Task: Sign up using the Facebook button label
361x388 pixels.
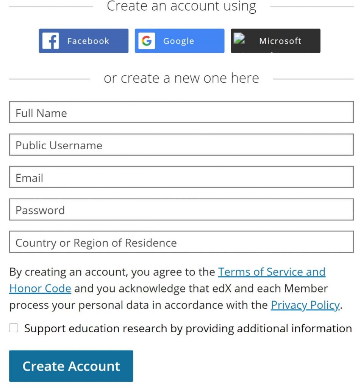Action: [x=88, y=41]
